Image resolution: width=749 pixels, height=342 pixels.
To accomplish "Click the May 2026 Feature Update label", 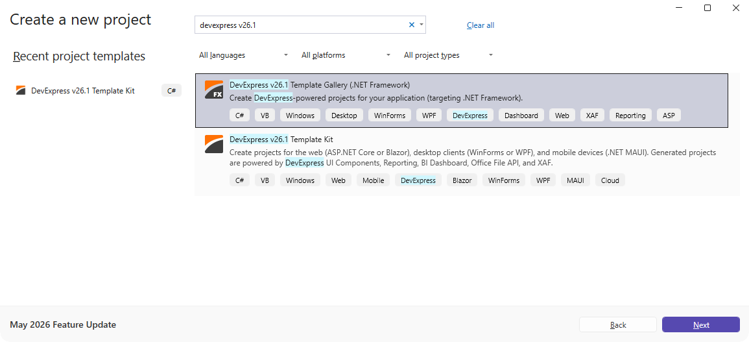I will pyautogui.click(x=63, y=324).
